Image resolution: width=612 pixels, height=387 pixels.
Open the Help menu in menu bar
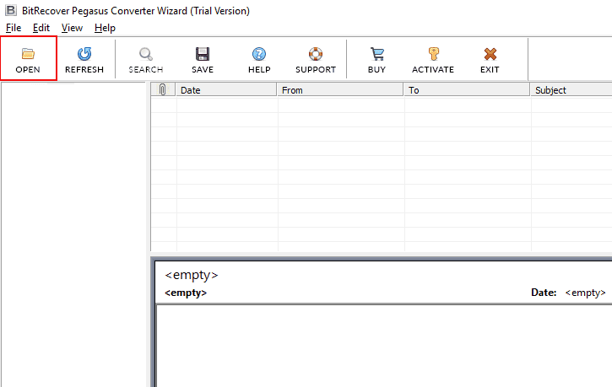(x=105, y=28)
